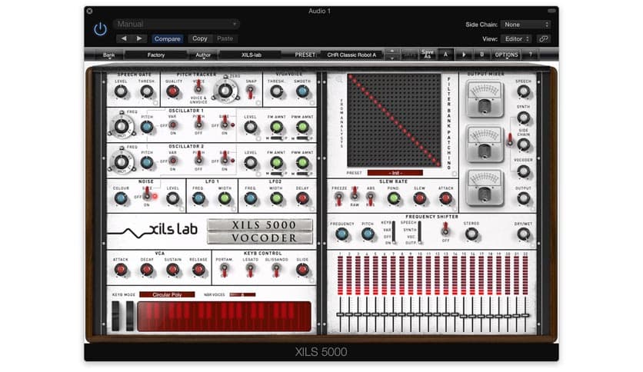The width and height of the screenshot is (643, 372).
Task: Click the LFO 1 Width green knob
Action: (x=225, y=198)
